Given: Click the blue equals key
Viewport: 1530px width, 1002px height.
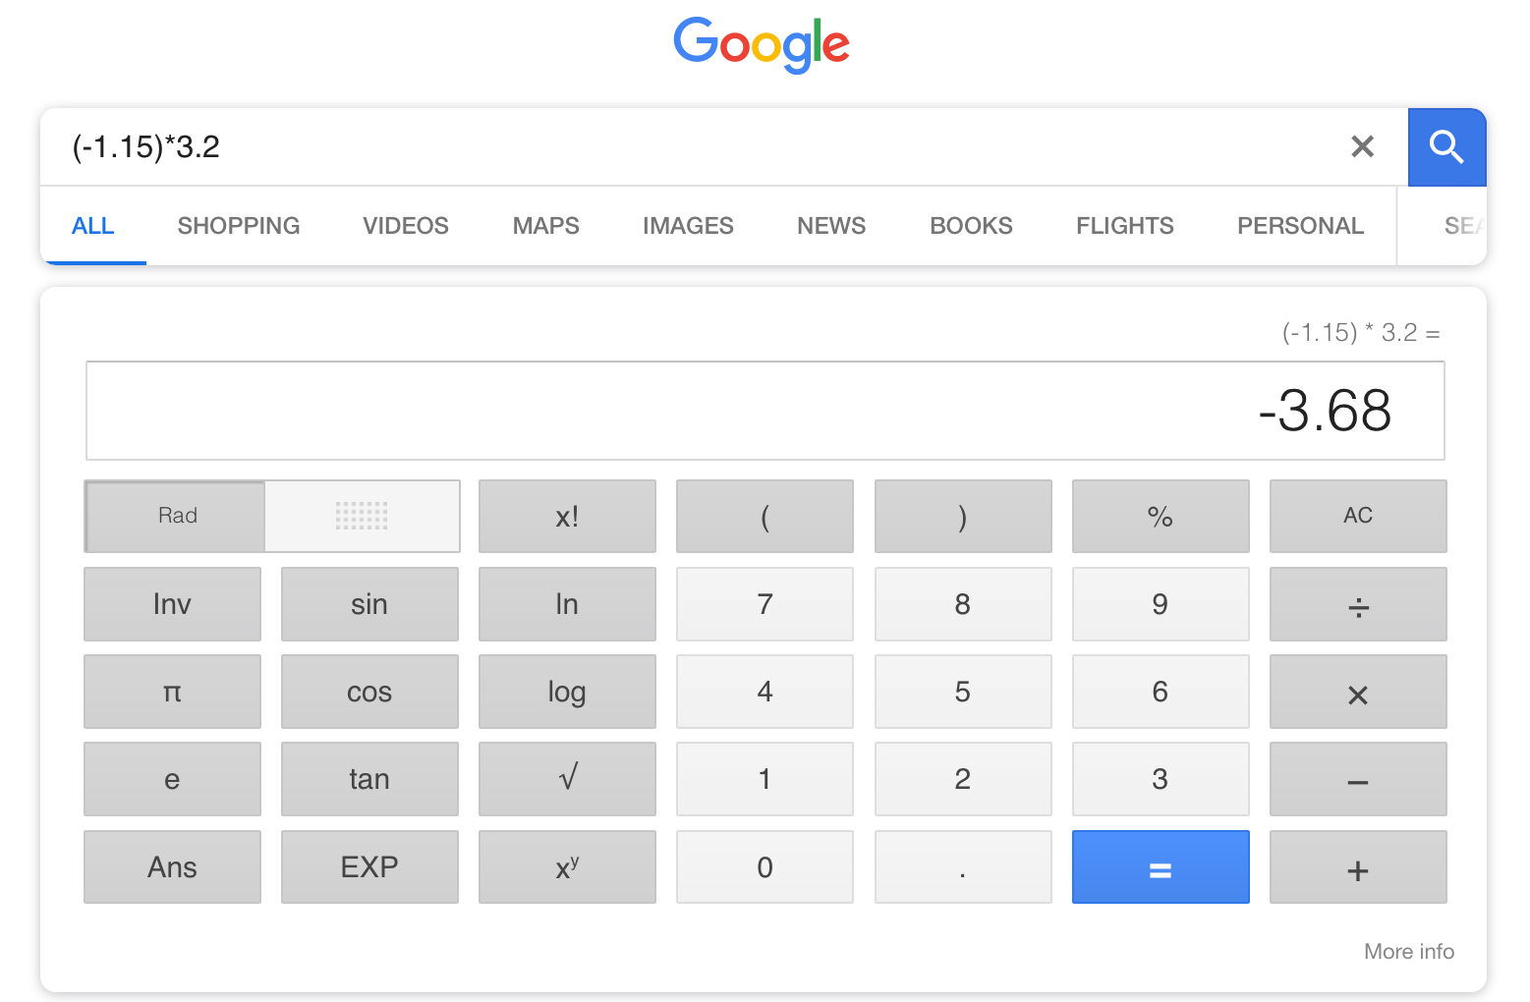Looking at the screenshot, I should coord(1161,867).
